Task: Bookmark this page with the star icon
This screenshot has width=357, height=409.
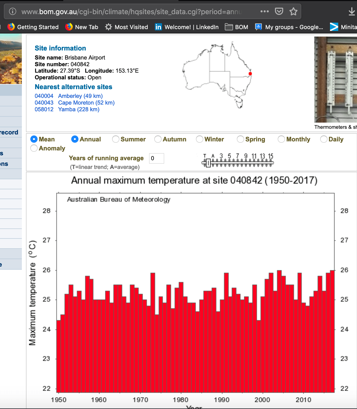Action: 293,12
